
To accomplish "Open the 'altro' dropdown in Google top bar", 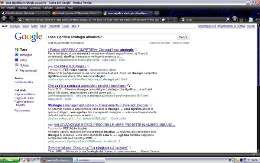I will click(75, 26).
